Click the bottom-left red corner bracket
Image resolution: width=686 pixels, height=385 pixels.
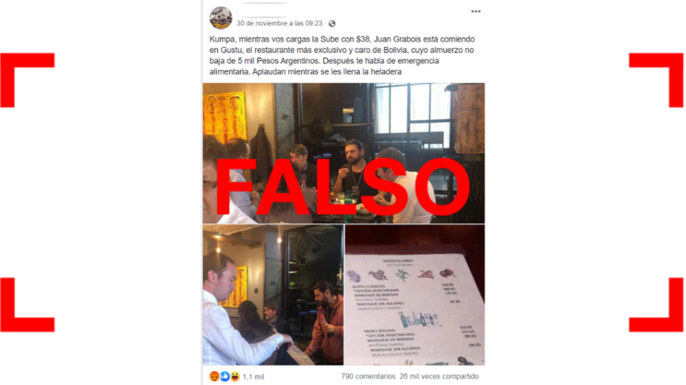[x=27, y=305]
